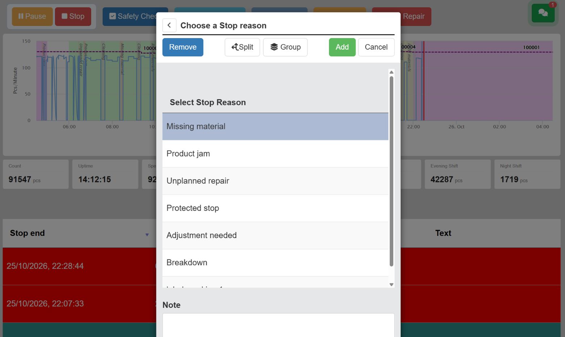Viewport: 565px width, 337px height.
Task: Cancel the stop reason dialog
Action: point(376,47)
